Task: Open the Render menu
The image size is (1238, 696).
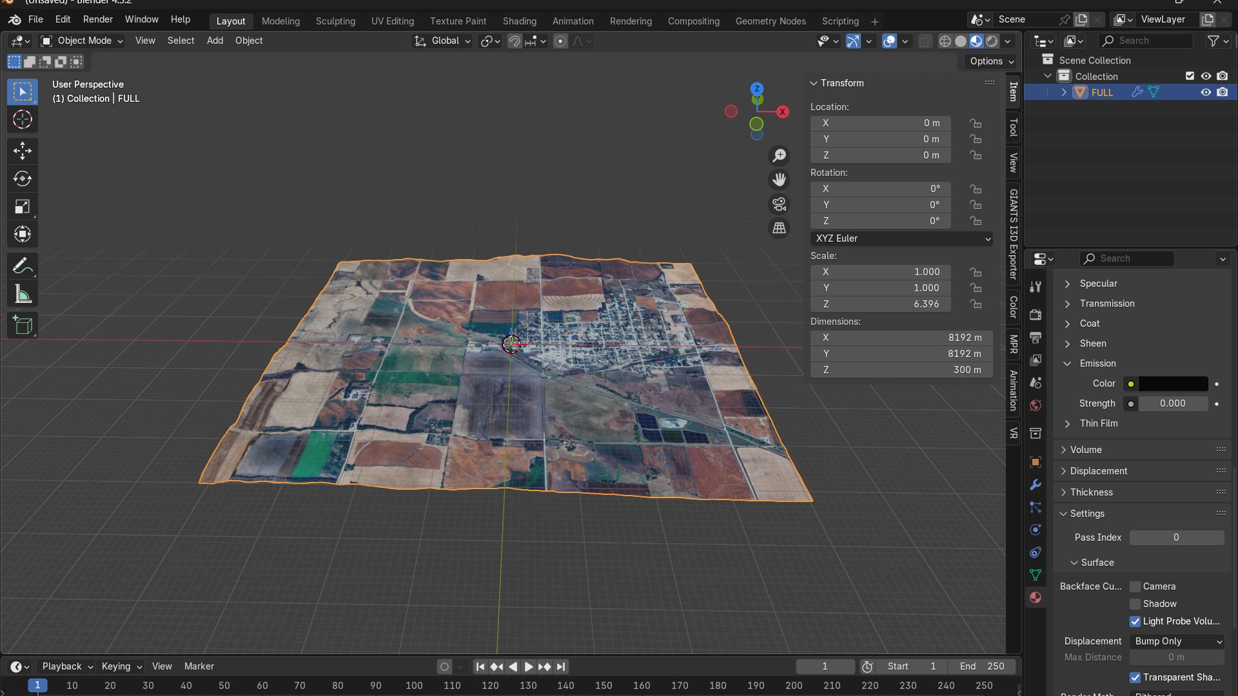Action: pos(97,19)
